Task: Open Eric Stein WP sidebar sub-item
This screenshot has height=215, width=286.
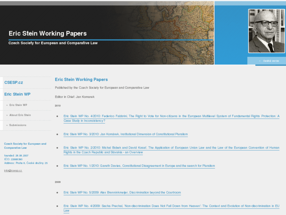Action: click(x=18, y=105)
